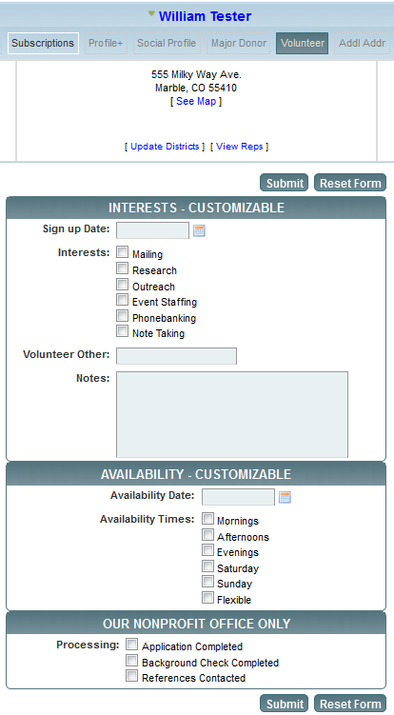Open the Major Donor tab
Viewport: 394px width, 715px height.
pyautogui.click(x=239, y=44)
